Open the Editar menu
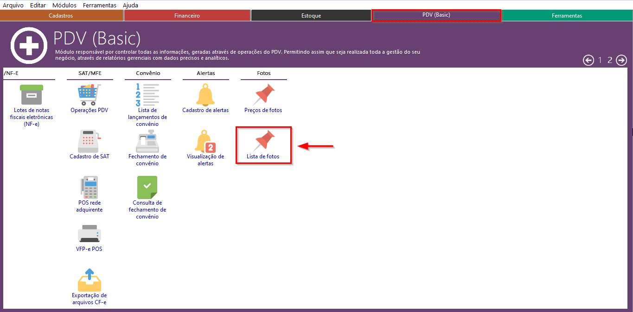The height and width of the screenshot is (312, 633). 38,5
